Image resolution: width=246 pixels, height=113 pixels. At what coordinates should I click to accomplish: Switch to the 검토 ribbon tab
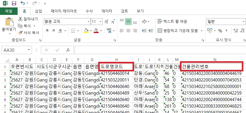pyautogui.click(x=124, y=11)
